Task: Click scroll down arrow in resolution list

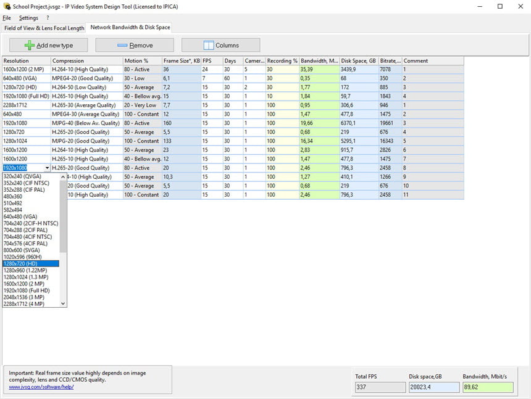Action: tap(63, 303)
